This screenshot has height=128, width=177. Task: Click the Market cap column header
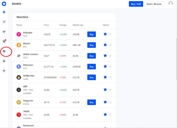click(x=78, y=25)
